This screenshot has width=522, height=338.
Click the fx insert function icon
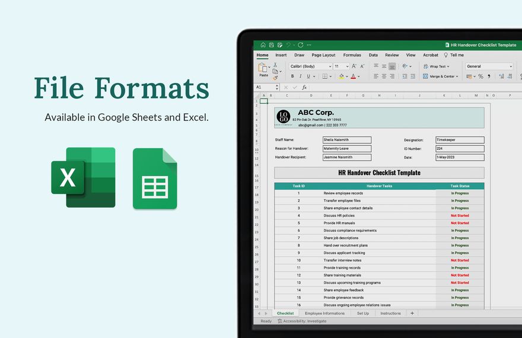[304, 87]
